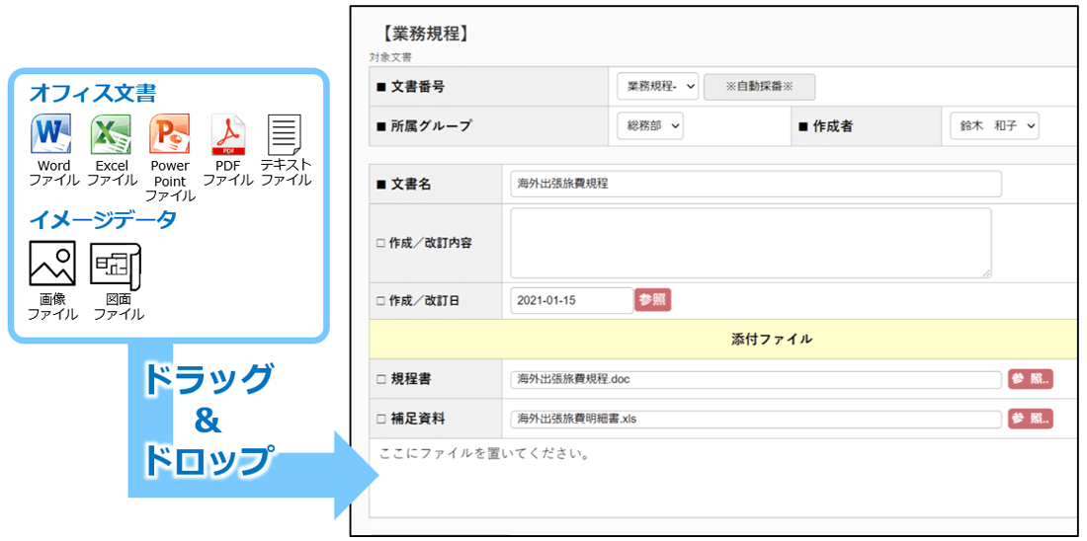Click the 画像ファイル picture icon
Screen dimensions: 1087x541
pyautogui.click(x=52, y=264)
